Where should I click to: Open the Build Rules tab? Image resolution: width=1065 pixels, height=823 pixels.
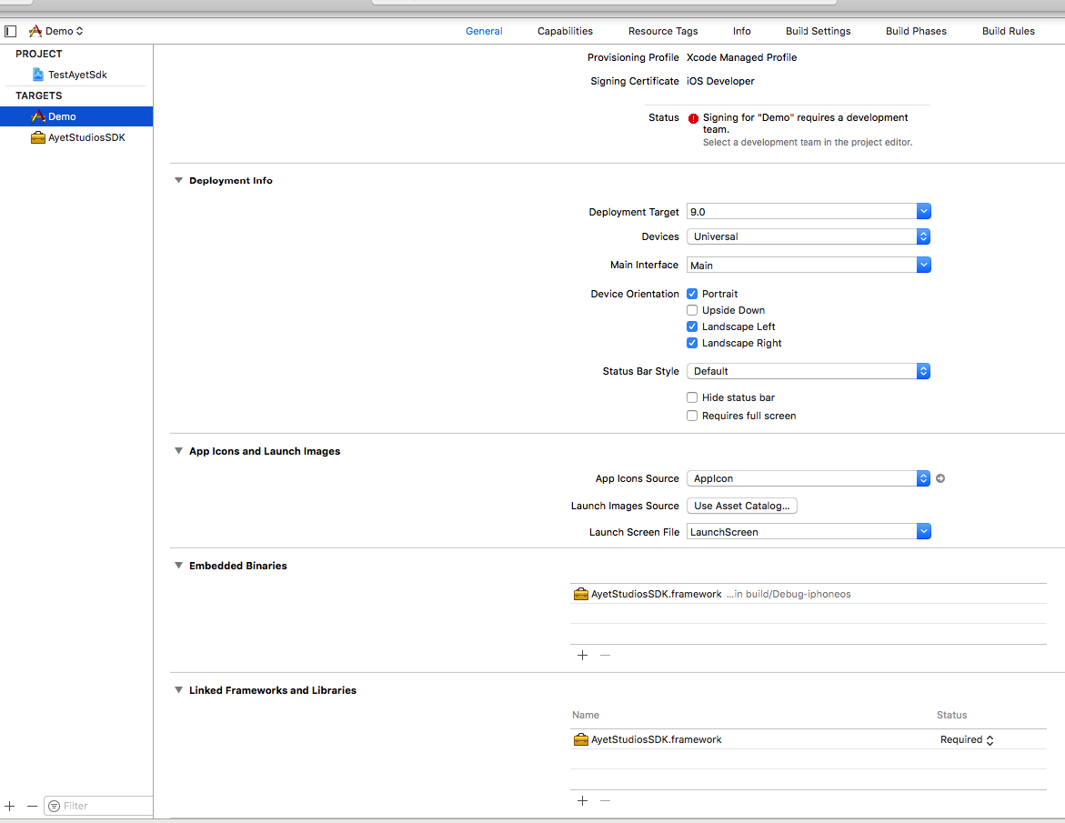tap(1008, 31)
